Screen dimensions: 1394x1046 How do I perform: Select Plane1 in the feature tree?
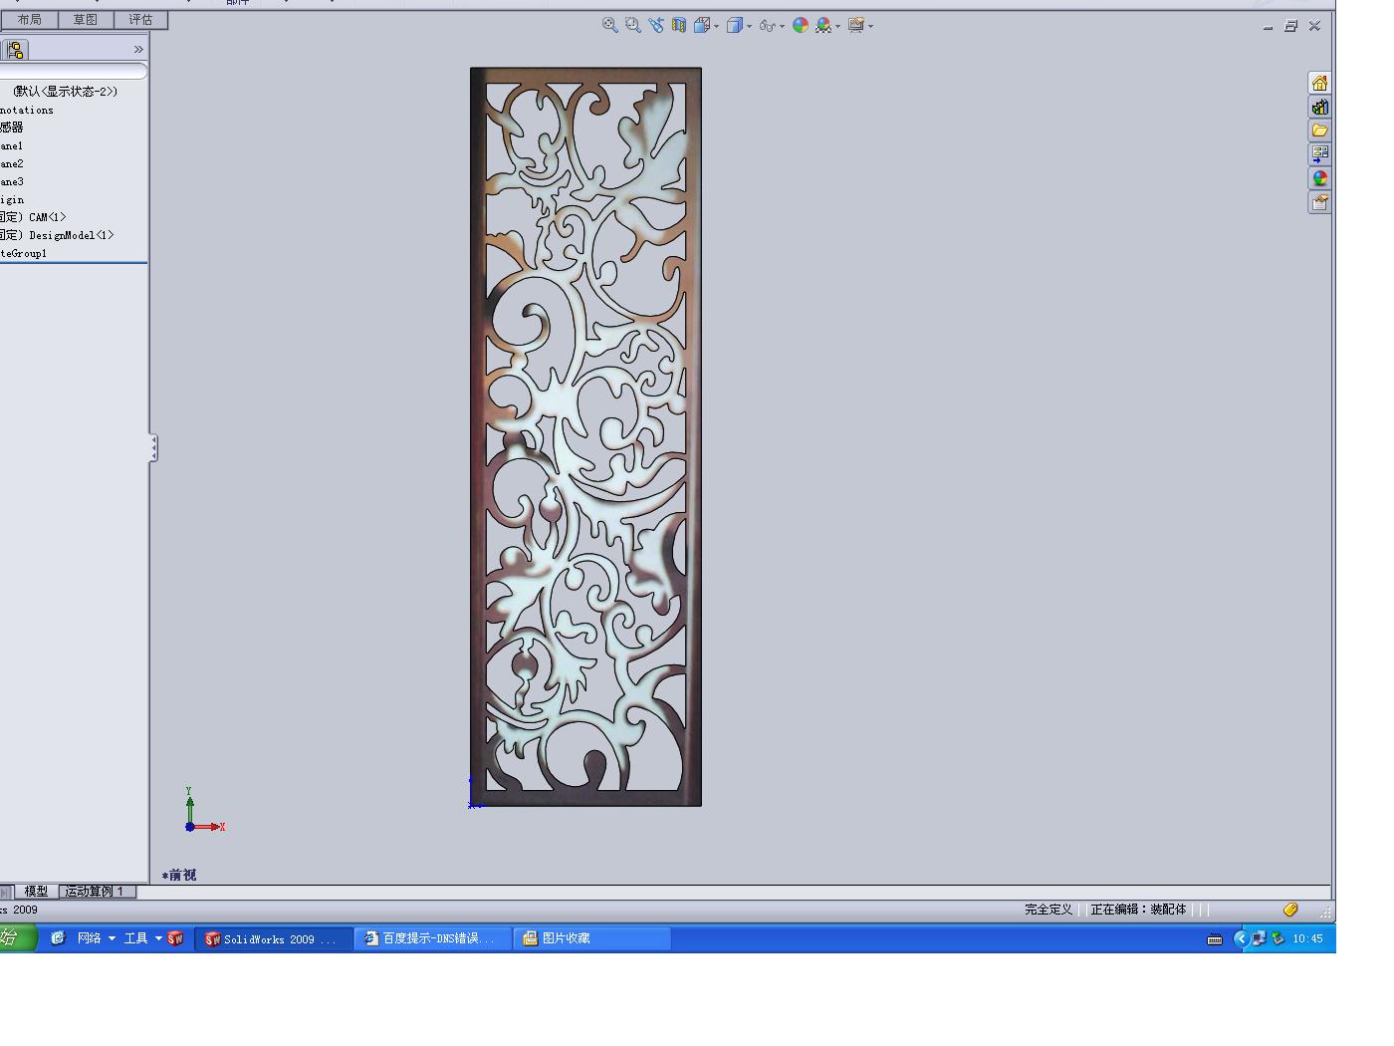(12, 146)
